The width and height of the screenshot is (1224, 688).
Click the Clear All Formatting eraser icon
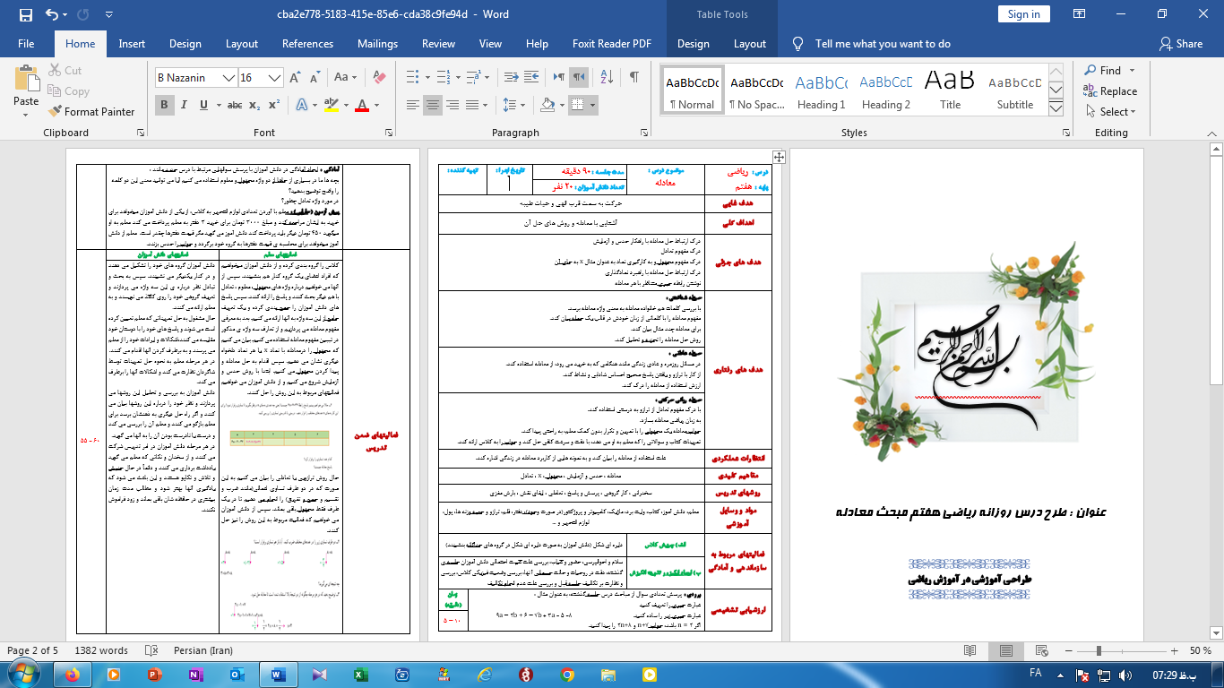pyautogui.click(x=379, y=78)
